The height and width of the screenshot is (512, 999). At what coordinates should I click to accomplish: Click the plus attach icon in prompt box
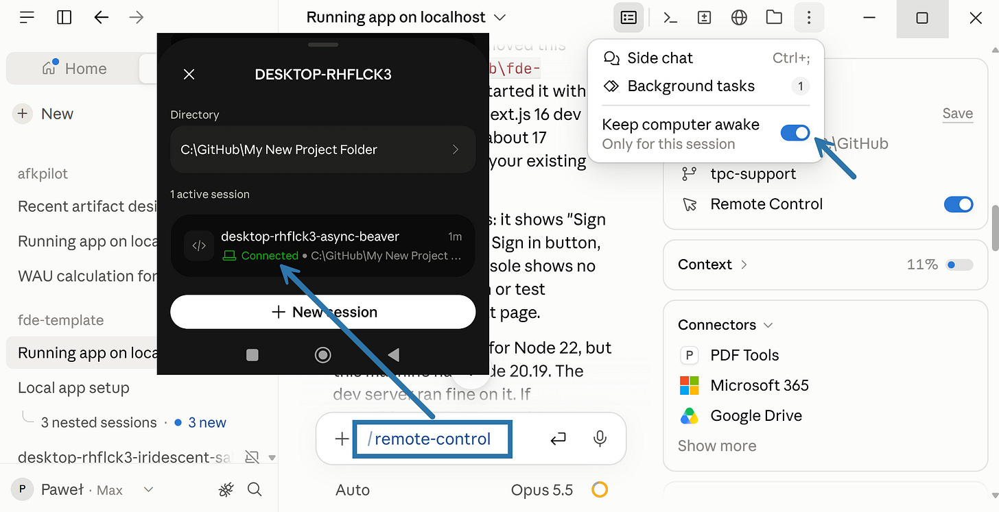click(x=342, y=439)
